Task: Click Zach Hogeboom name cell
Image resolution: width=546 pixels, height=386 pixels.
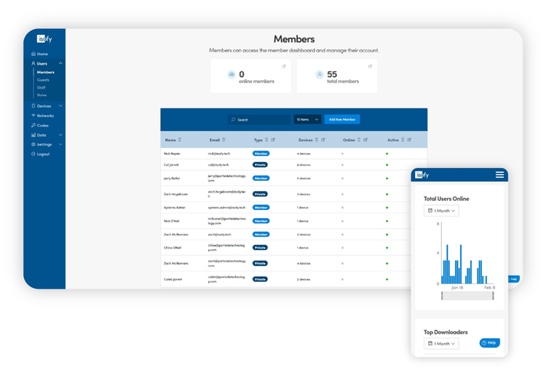Action: 176,194
